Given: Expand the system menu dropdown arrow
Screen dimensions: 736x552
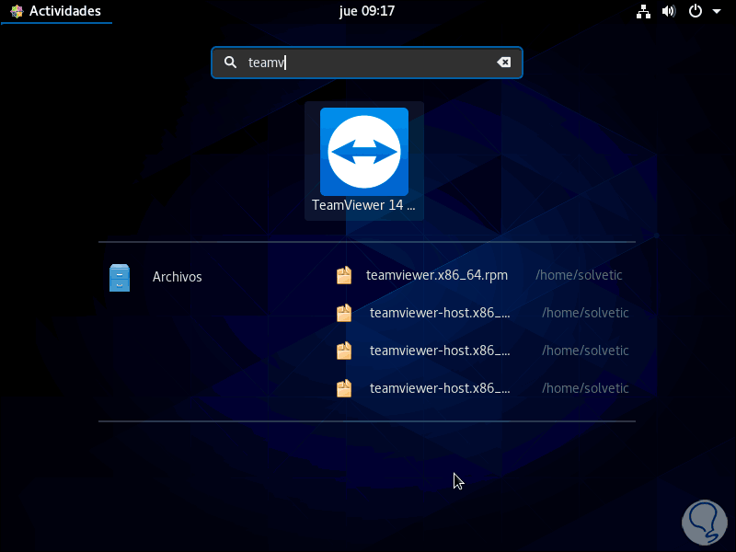Looking at the screenshot, I should 717,11.
